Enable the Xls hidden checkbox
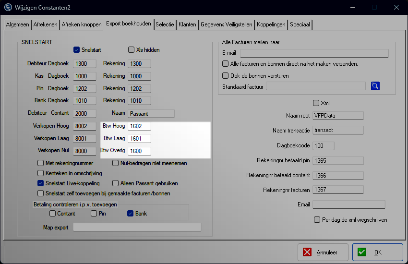408x264 pixels. [131, 50]
